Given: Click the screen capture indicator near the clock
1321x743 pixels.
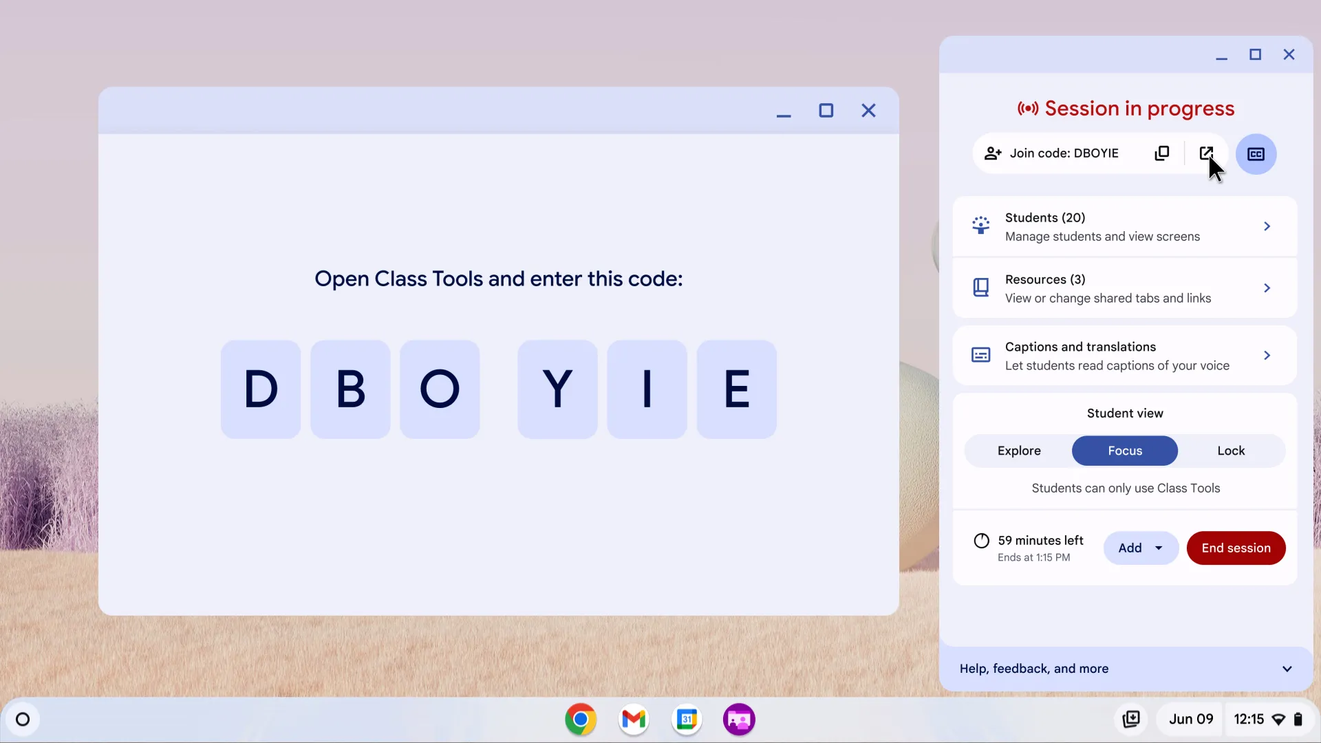Looking at the screenshot, I should [x=1131, y=719].
